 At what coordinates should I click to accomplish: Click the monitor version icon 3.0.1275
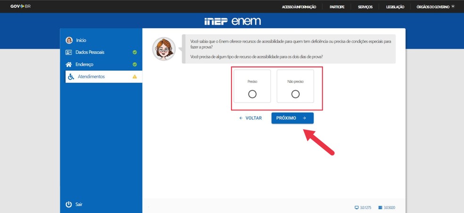(356, 207)
